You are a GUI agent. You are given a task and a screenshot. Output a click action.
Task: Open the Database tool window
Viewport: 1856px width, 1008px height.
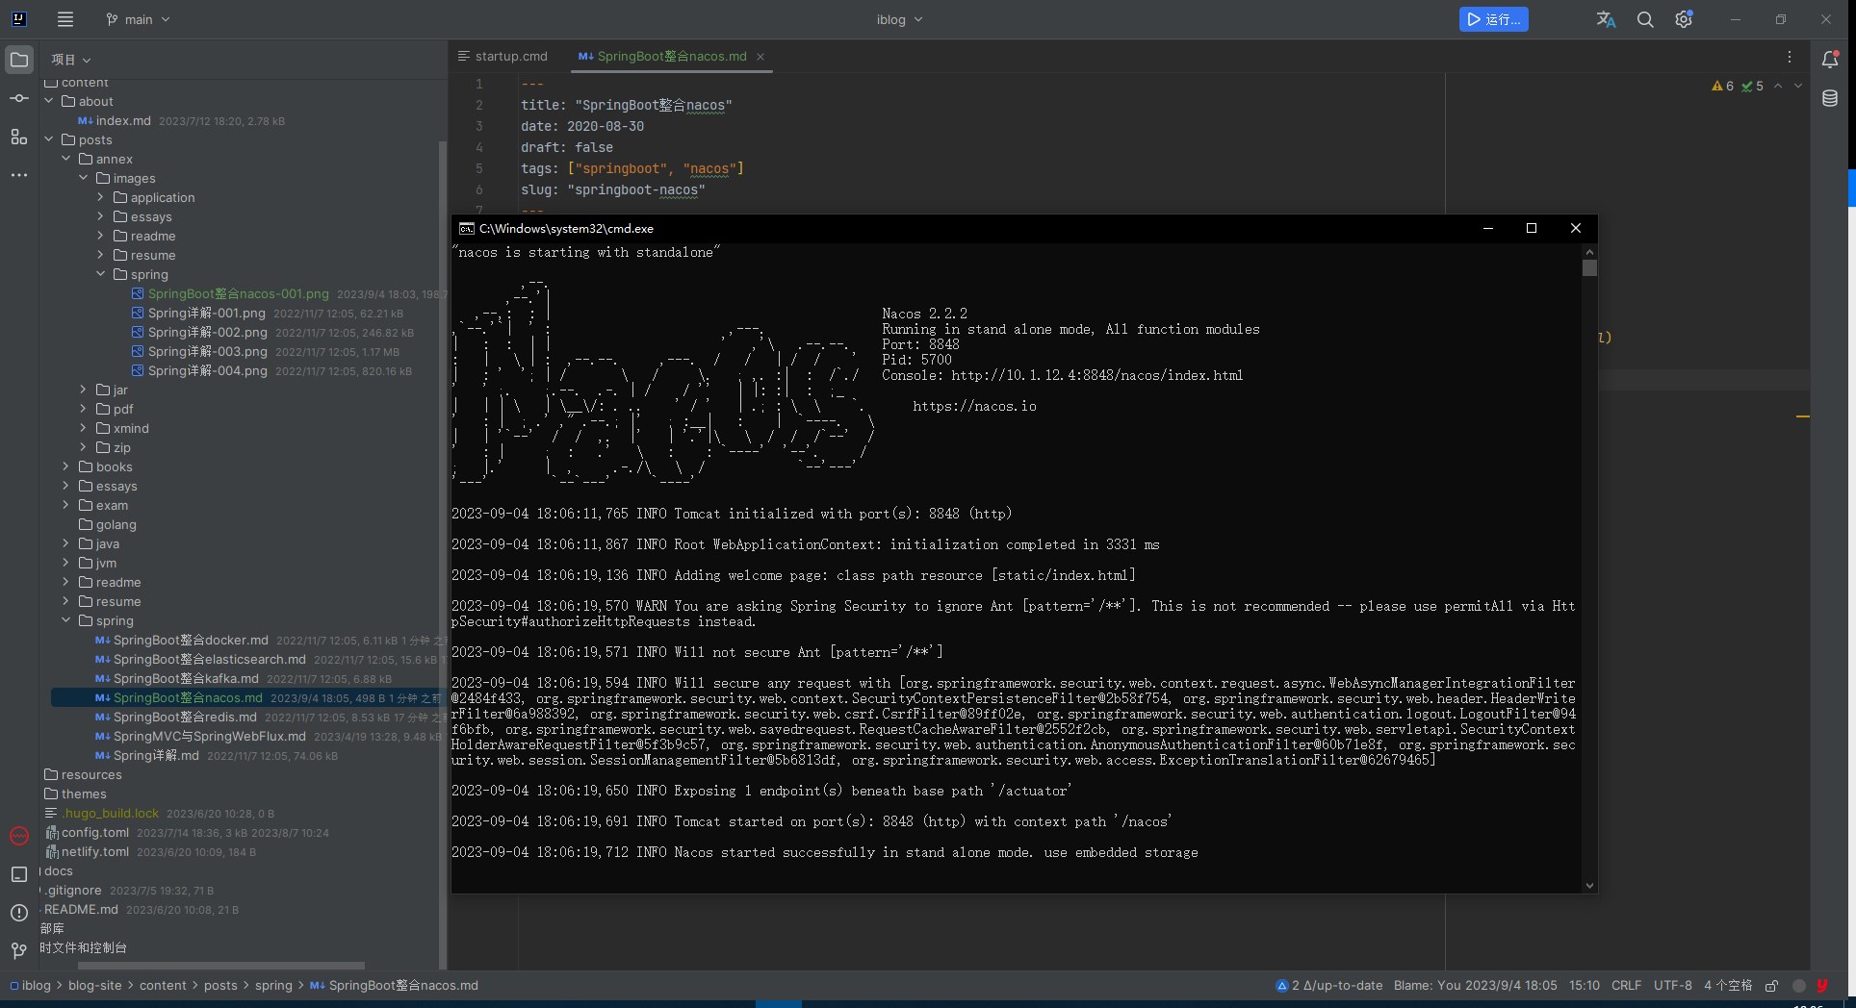tap(1830, 98)
